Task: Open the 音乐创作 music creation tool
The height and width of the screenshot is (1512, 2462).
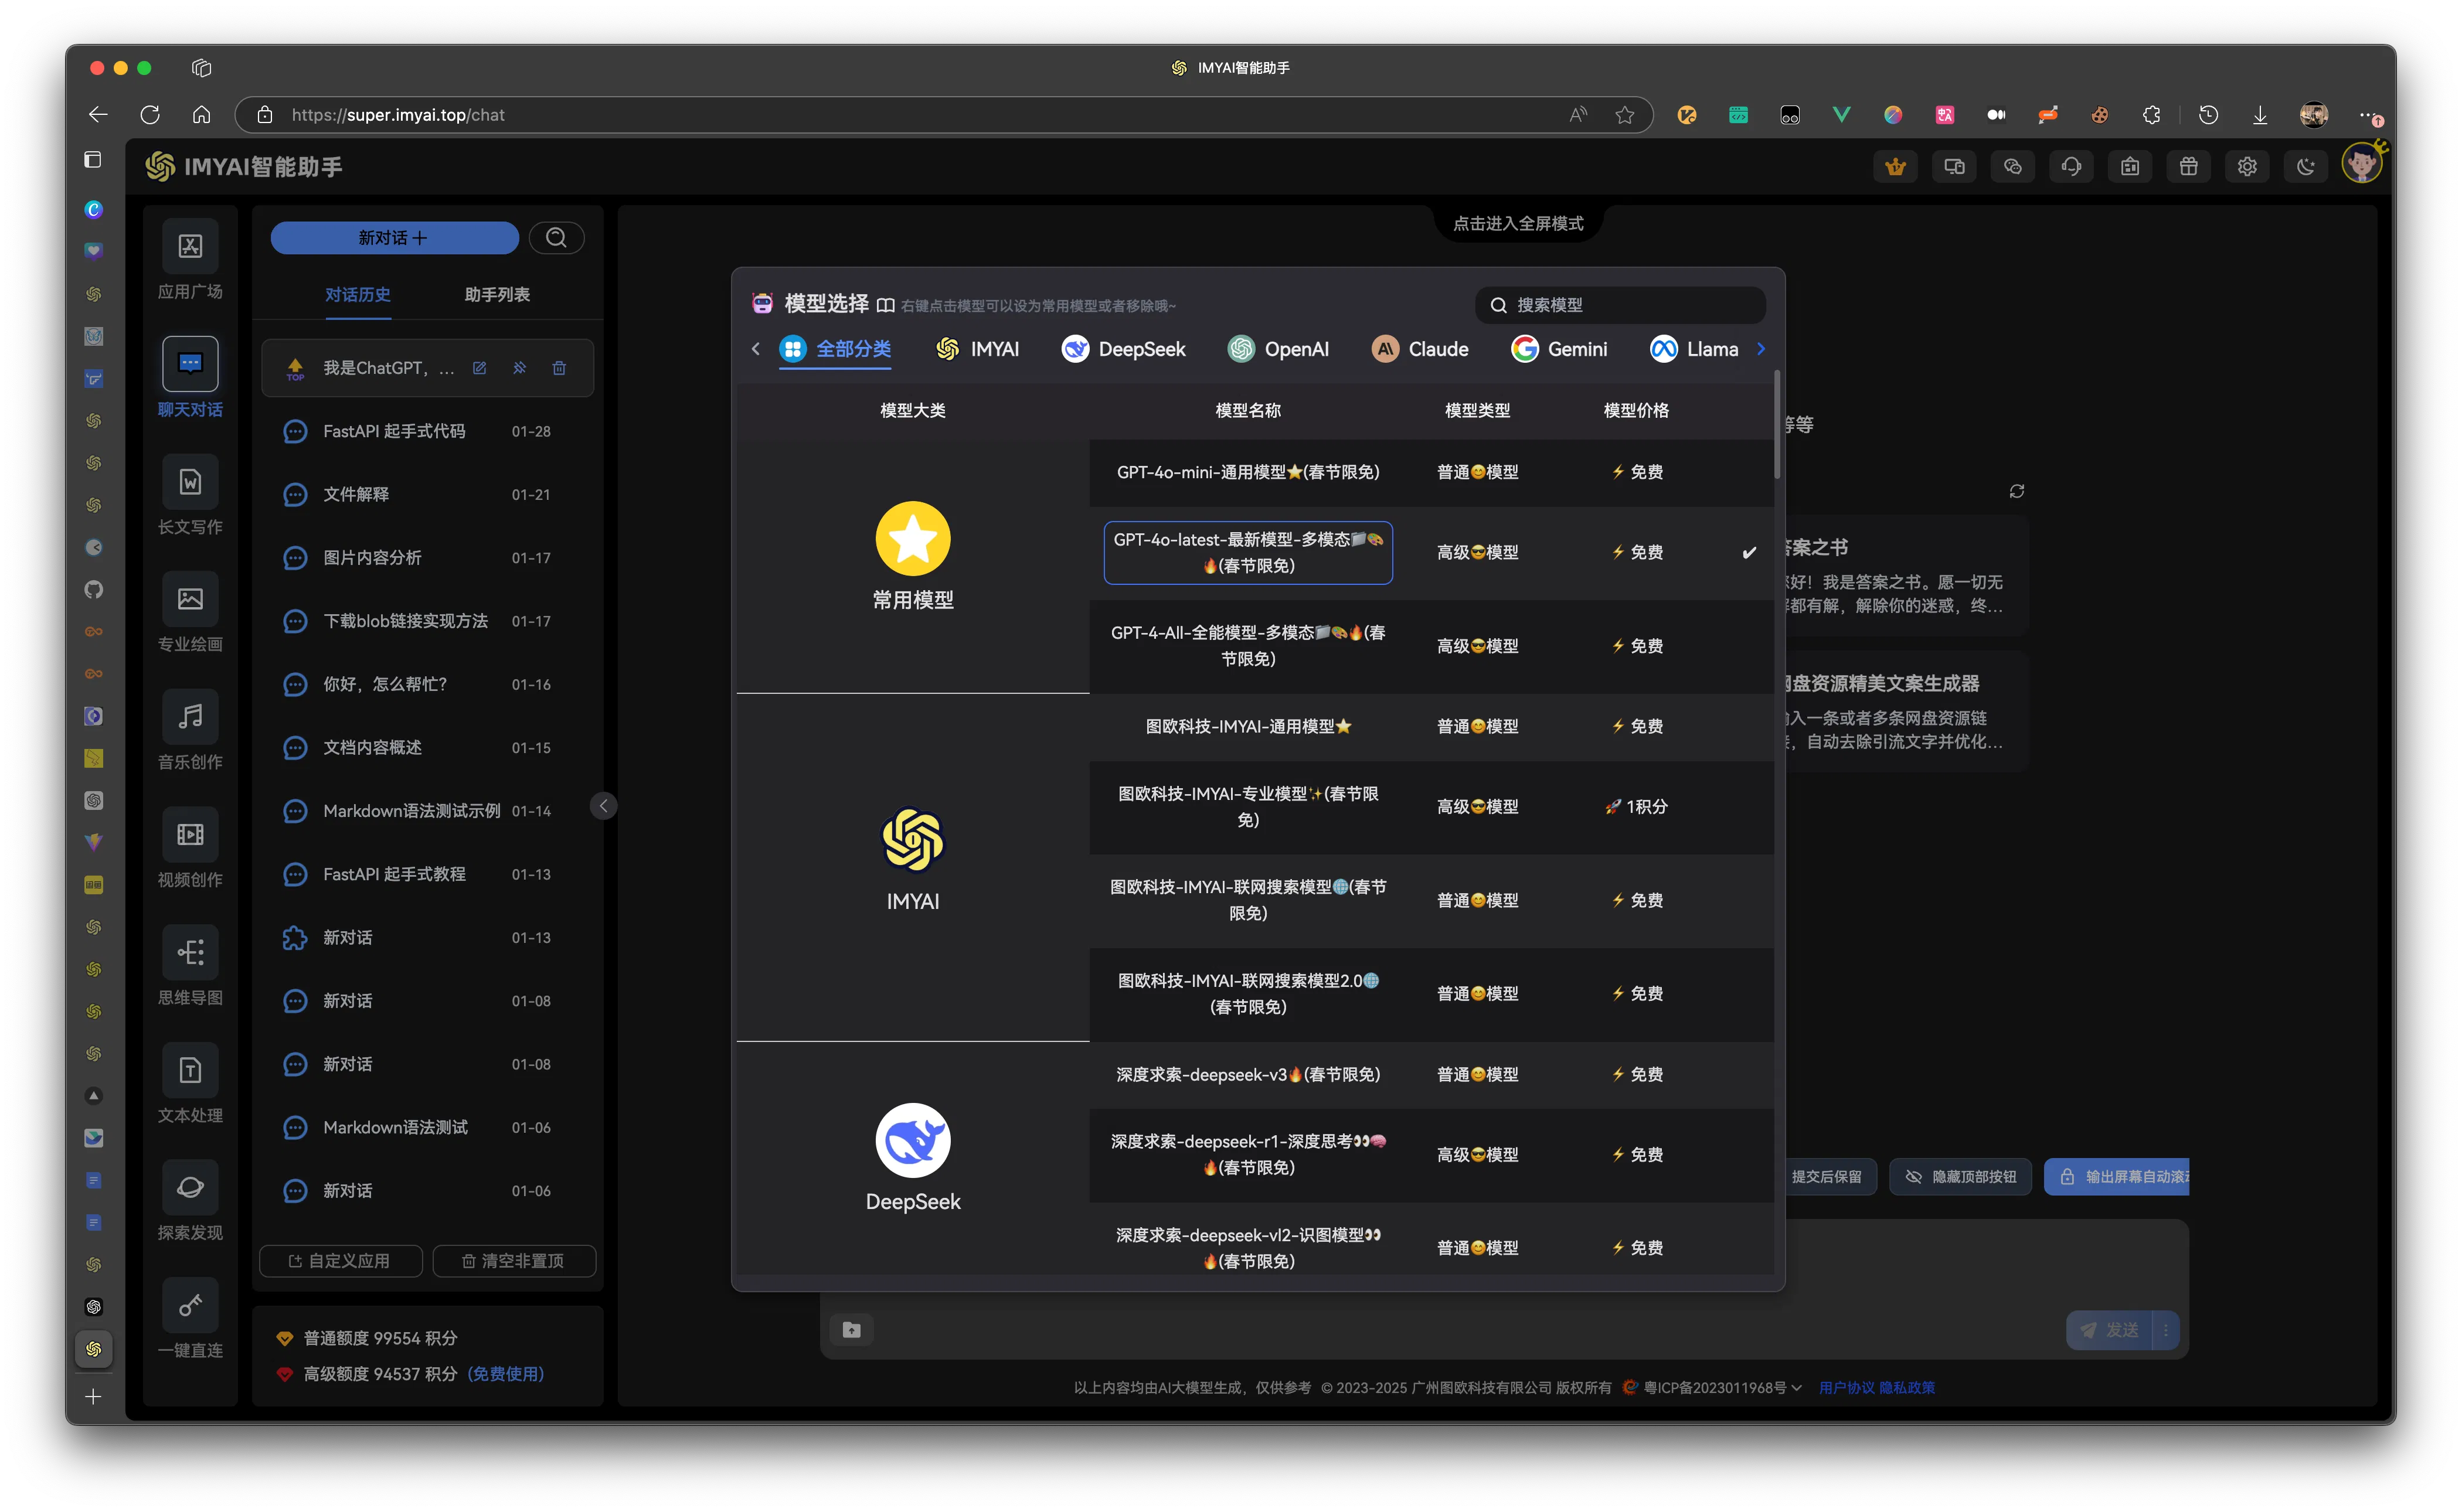Action: point(190,716)
